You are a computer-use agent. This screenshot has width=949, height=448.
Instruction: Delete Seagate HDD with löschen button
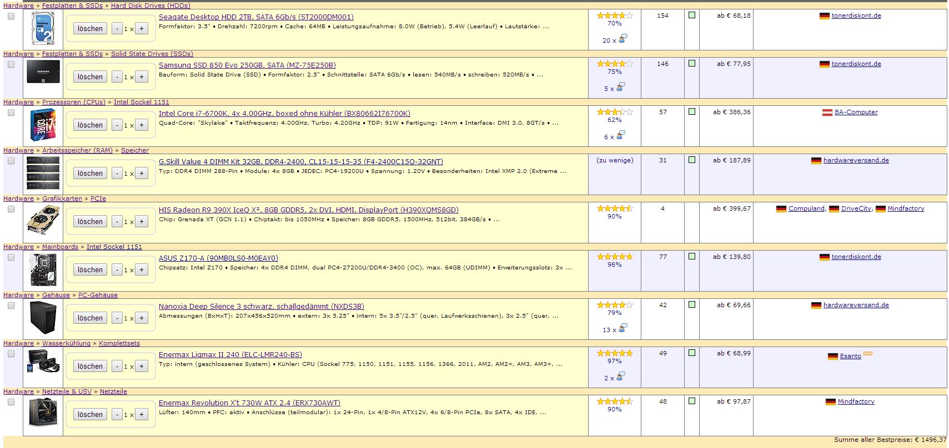tap(90, 29)
